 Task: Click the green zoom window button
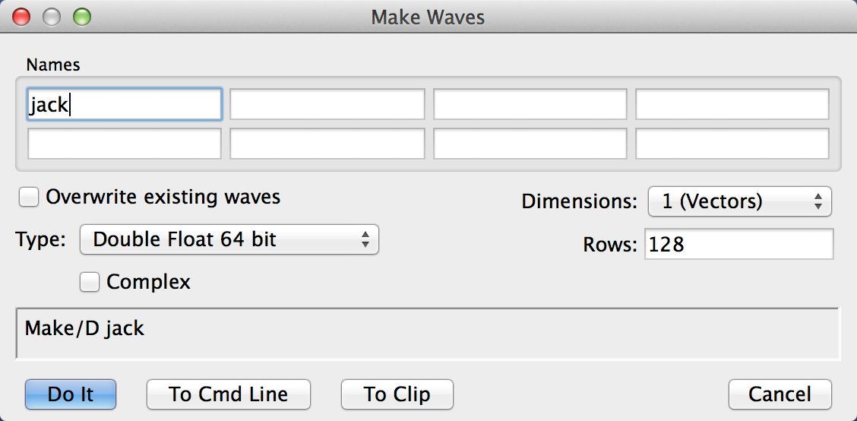[81, 16]
